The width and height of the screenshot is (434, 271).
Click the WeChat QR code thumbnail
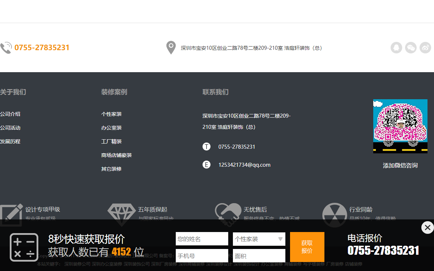(x=400, y=126)
